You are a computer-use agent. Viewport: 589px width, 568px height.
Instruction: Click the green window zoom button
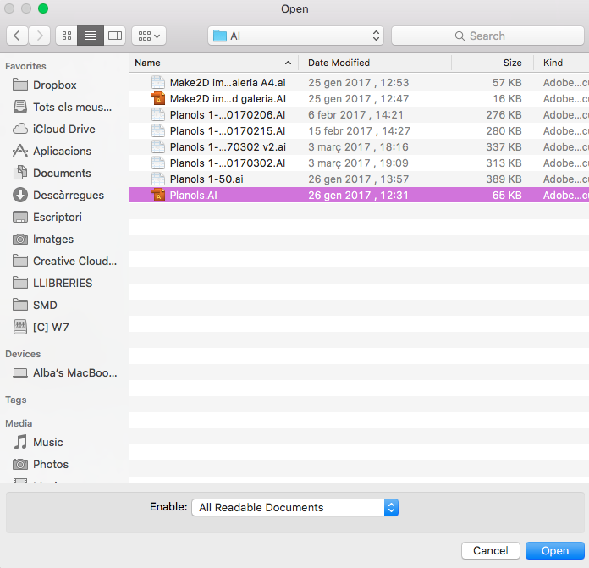point(43,8)
